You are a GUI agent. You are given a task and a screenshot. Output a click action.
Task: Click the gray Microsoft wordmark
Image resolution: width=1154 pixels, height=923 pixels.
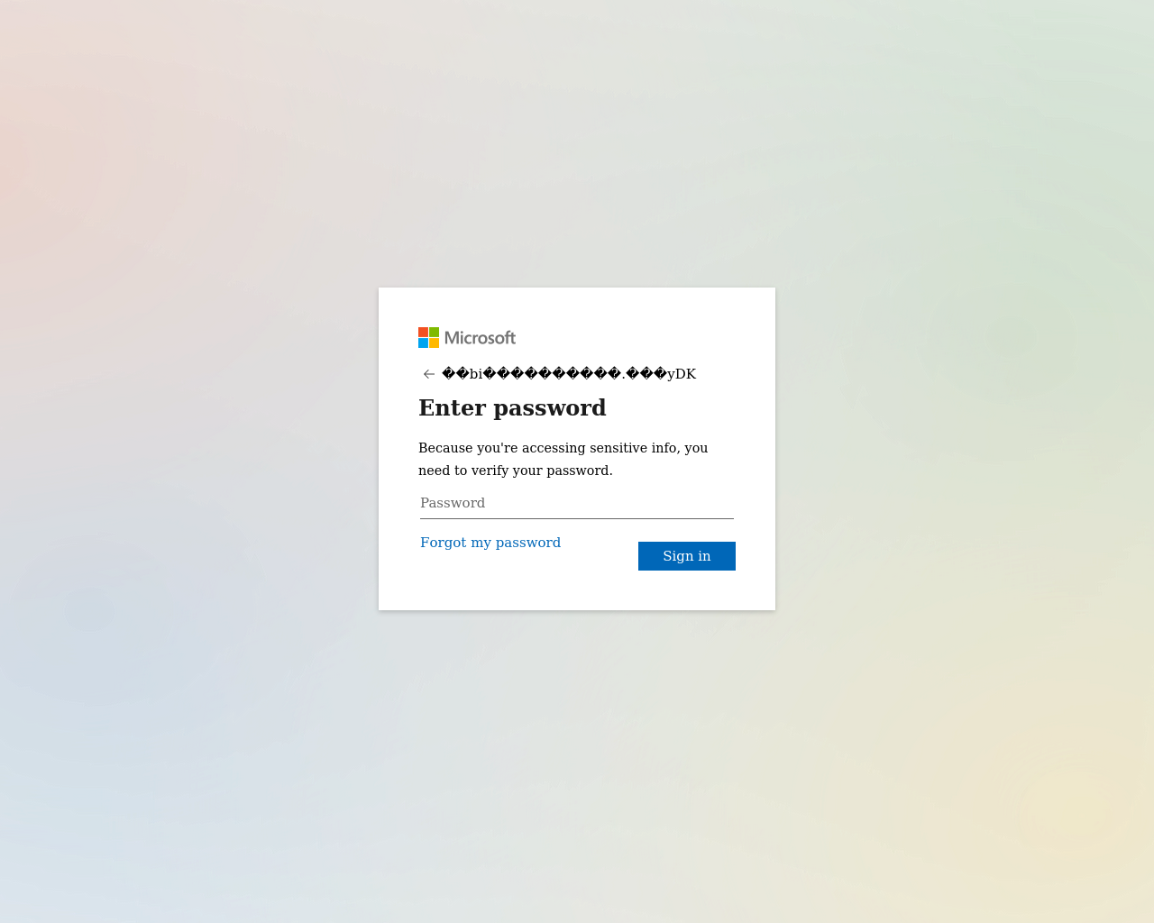pyautogui.click(x=481, y=338)
